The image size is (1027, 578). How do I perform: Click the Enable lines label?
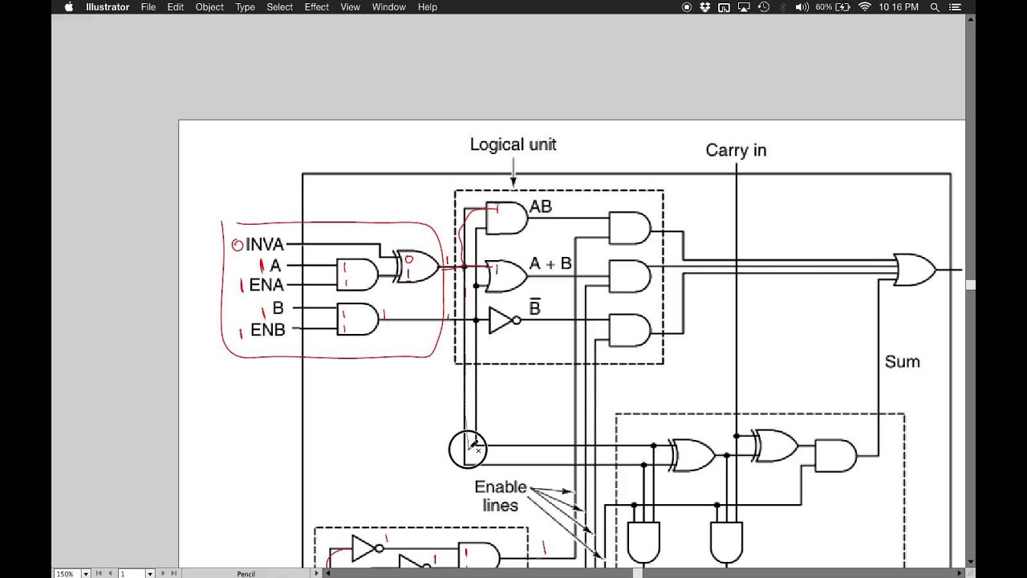tap(501, 496)
